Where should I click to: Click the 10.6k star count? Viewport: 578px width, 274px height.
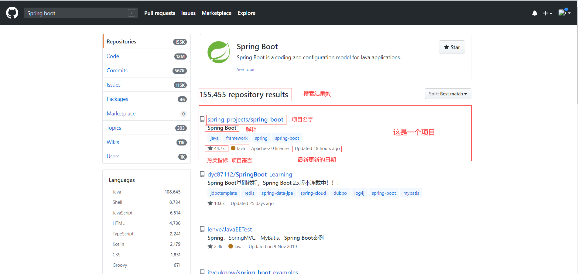coord(216,204)
